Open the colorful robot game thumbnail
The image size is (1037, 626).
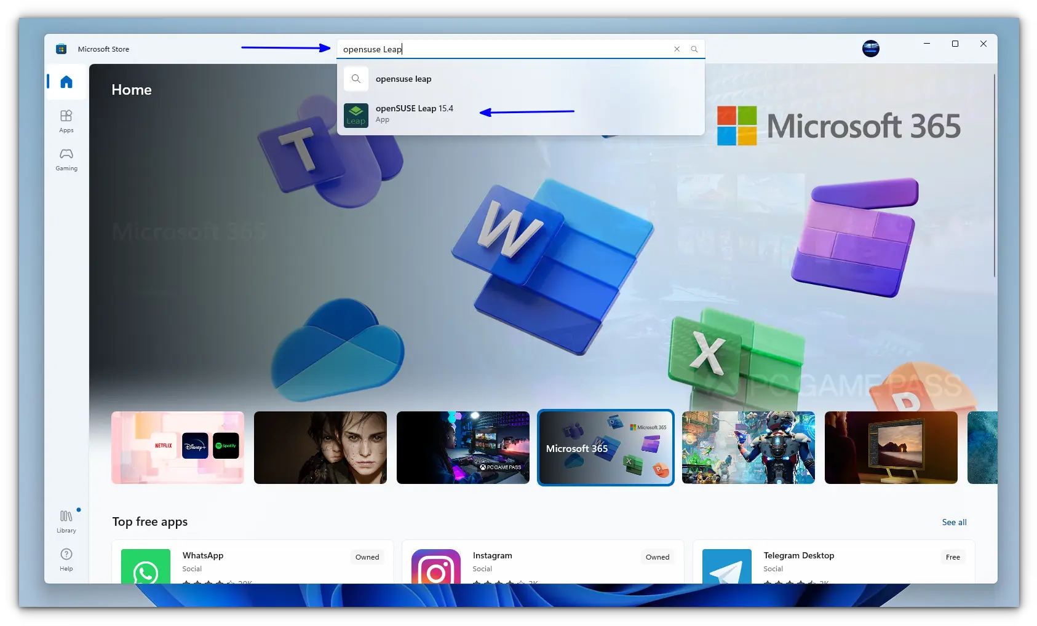[x=749, y=447]
